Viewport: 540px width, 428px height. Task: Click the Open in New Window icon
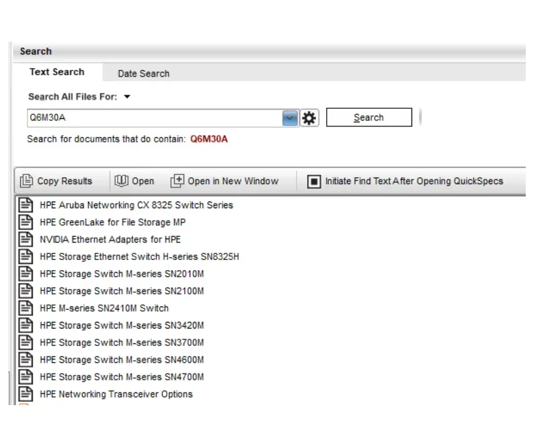[178, 181]
